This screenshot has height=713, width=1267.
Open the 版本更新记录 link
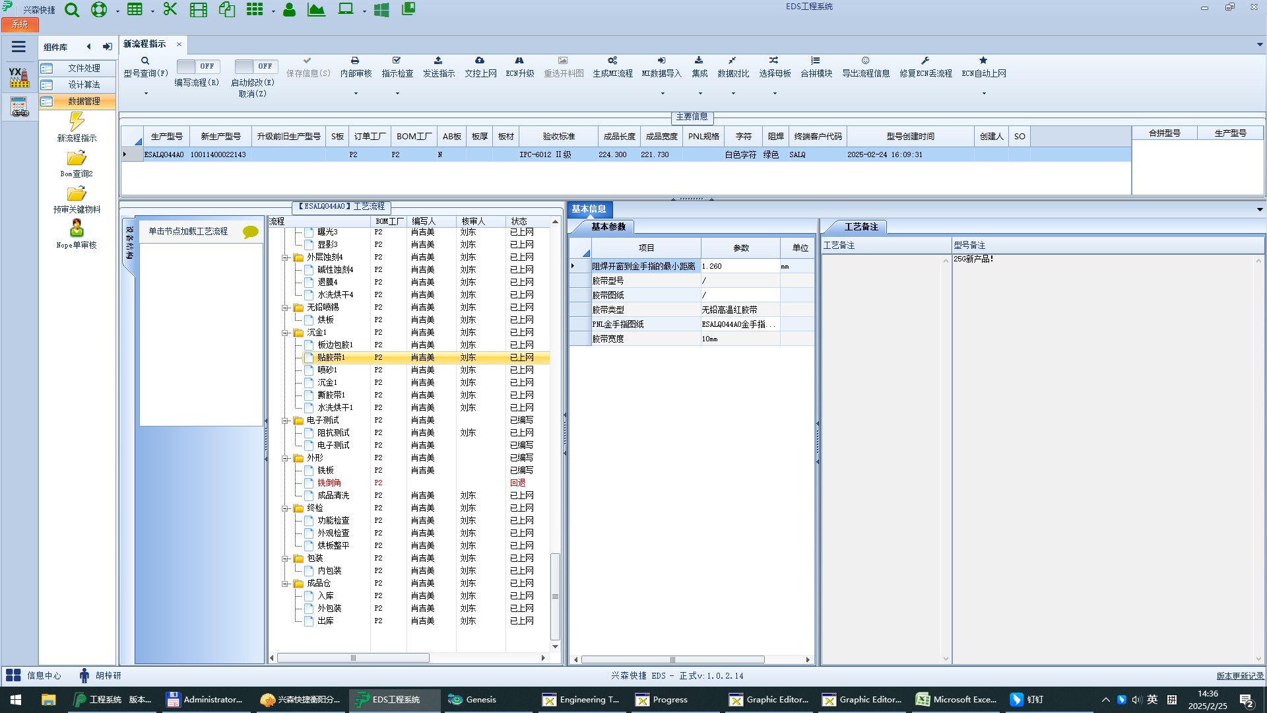click(x=1239, y=675)
